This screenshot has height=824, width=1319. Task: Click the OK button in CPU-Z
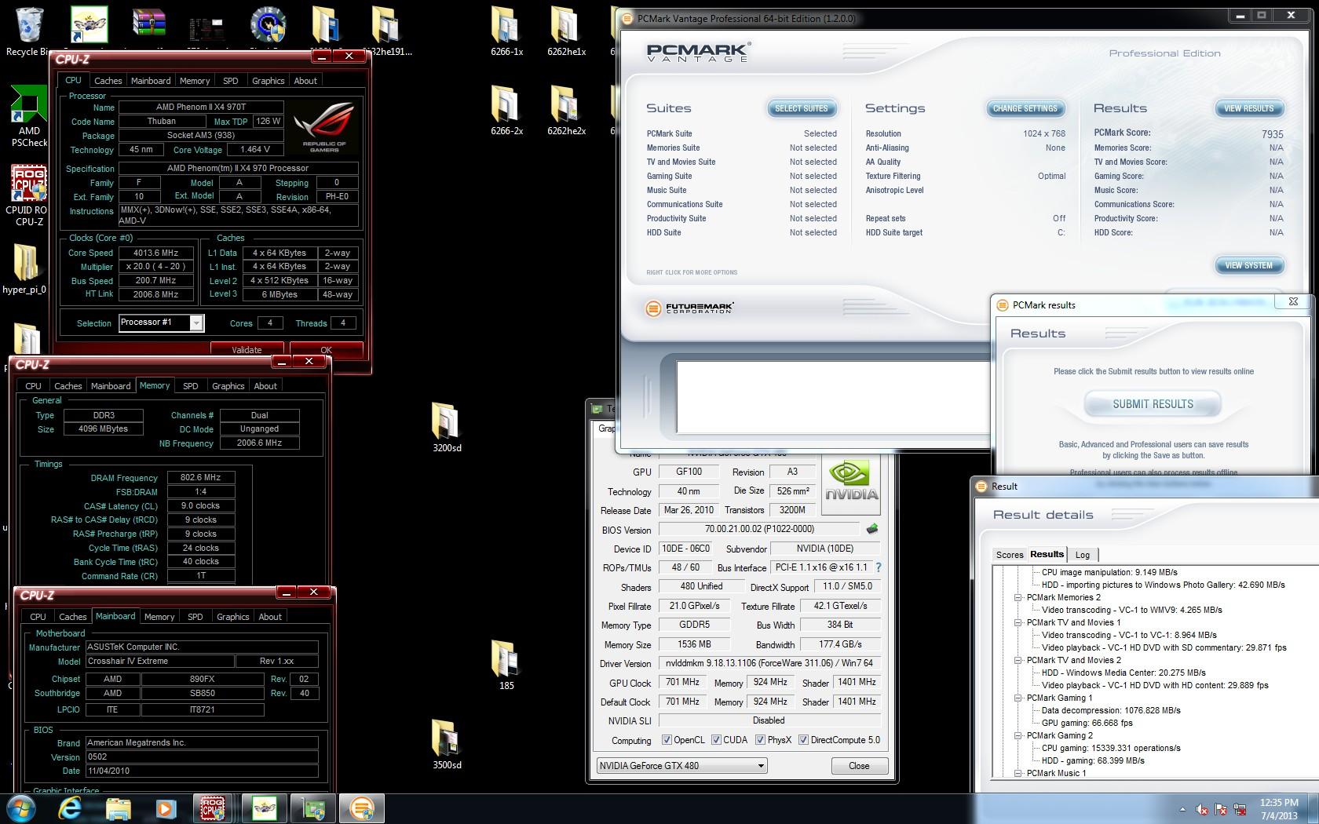[x=327, y=350]
